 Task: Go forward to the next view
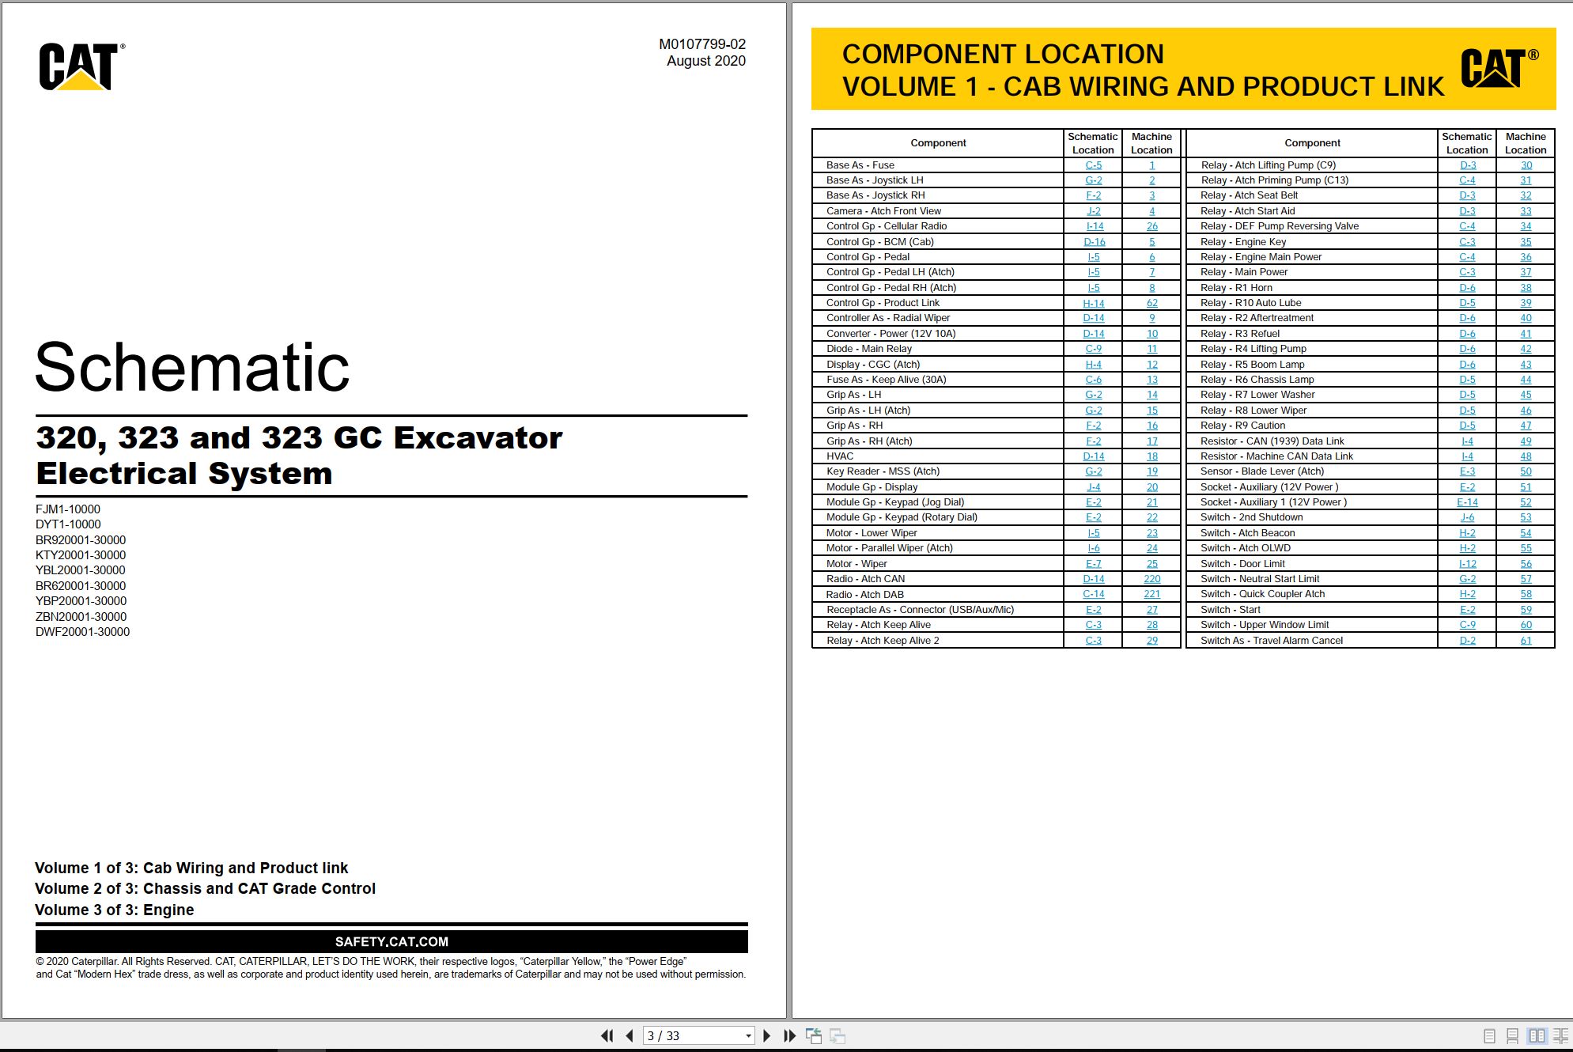(838, 1035)
